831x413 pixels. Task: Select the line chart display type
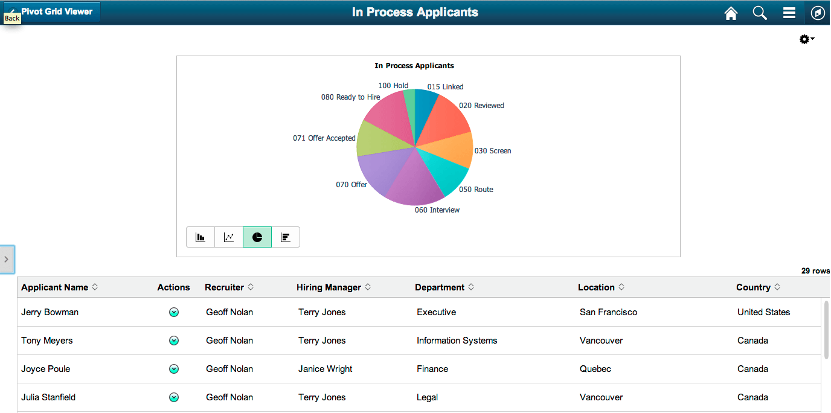228,237
